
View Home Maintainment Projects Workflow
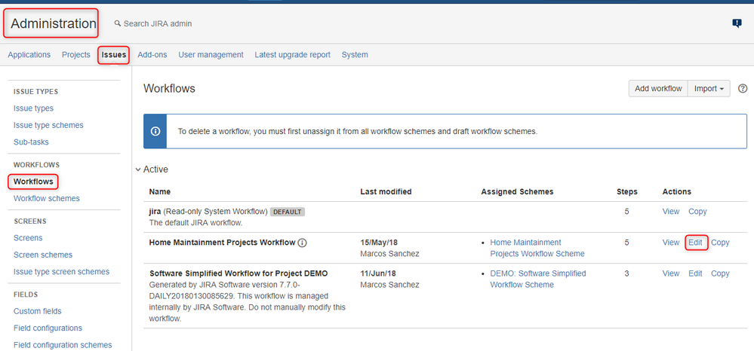671,243
